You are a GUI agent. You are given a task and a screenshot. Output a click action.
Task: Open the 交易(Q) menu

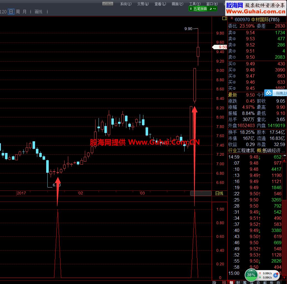pos(143,4)
